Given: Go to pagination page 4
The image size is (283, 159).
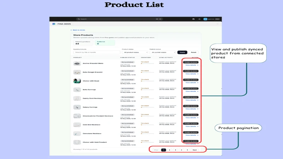Looking at the screenshot, I should tap(181, 150).
